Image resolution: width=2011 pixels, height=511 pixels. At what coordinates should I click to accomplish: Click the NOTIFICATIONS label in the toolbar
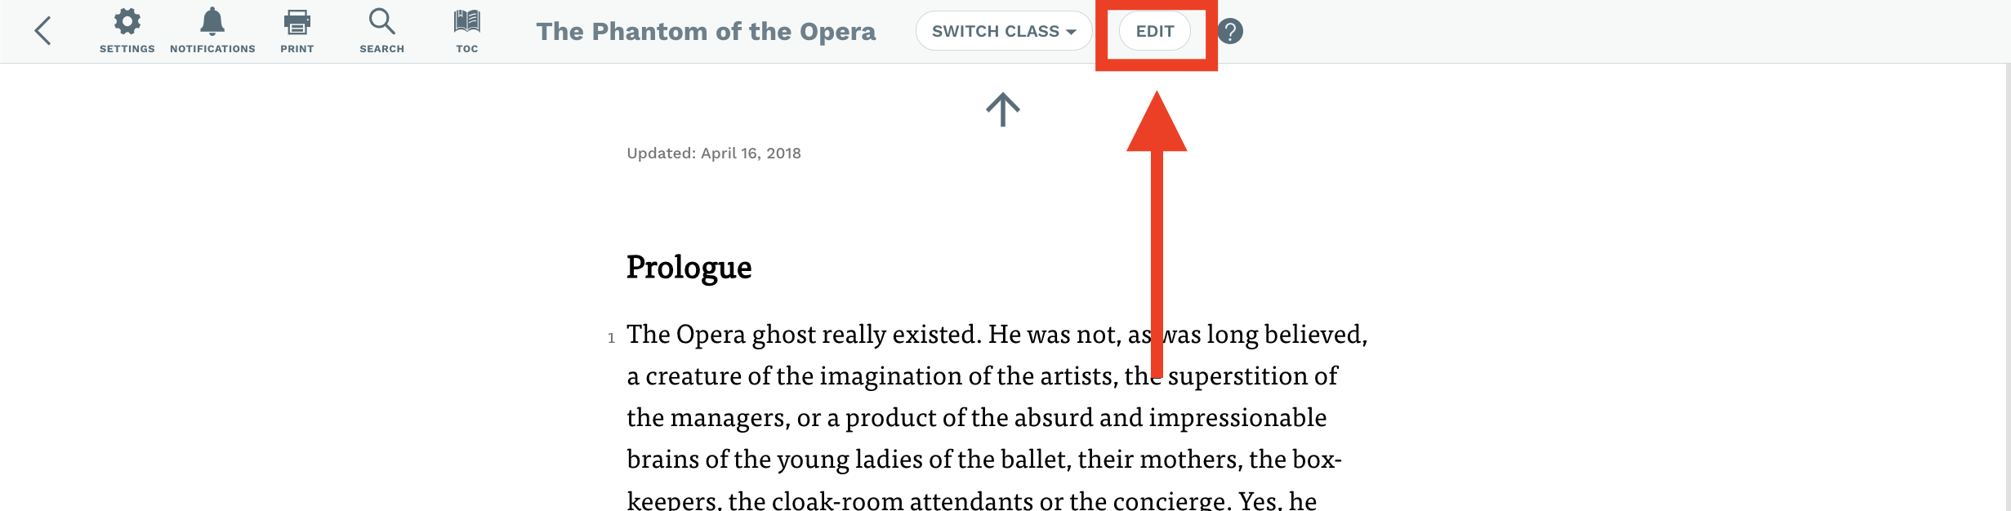(x=212, y=49)
